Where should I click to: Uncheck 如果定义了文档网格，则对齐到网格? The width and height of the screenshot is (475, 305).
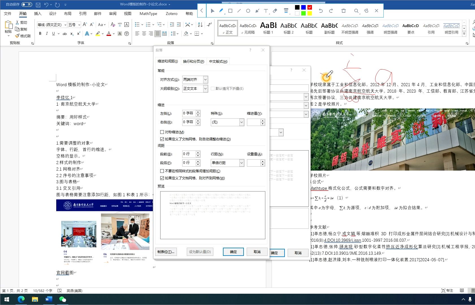point(162,178)
